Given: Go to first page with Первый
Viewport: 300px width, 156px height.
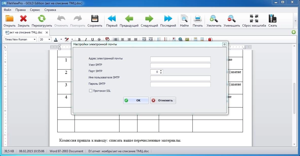Looking at the screenshot, I should click(112, 19).
